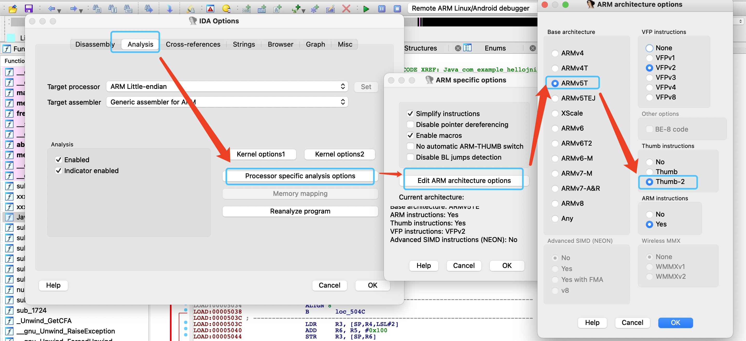Check Disable pointer dereferencing
This screenshot has width=746, height=341.
tap(410, 124)
